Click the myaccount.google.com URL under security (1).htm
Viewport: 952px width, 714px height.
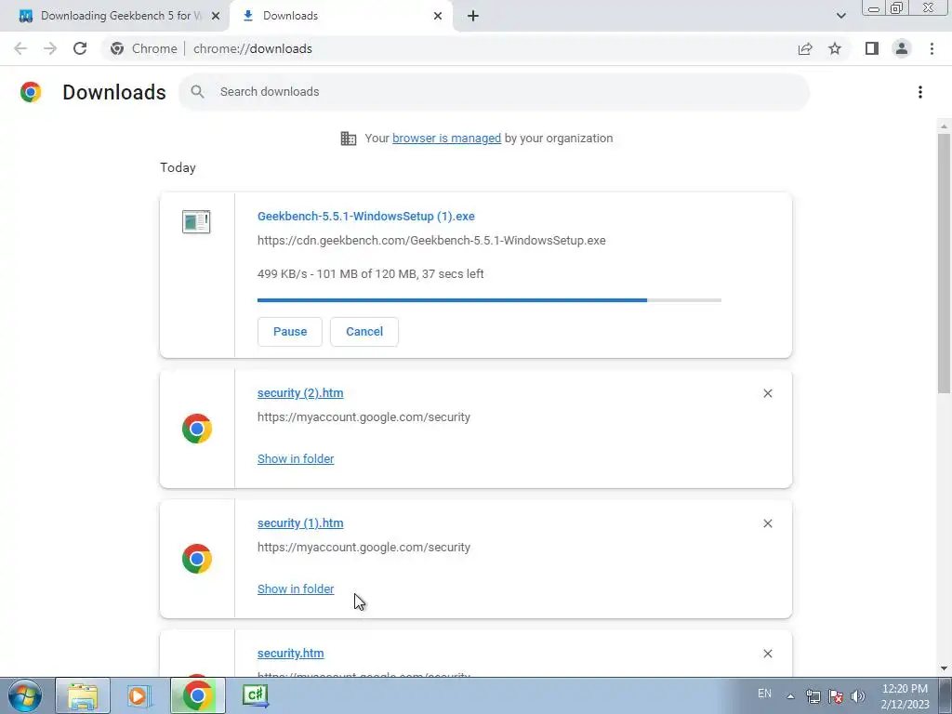364,547
